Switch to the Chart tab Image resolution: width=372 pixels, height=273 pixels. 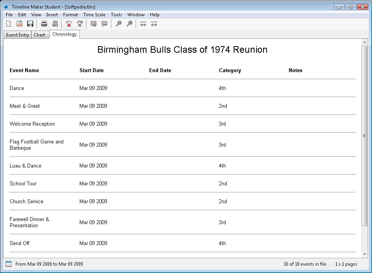40,35
